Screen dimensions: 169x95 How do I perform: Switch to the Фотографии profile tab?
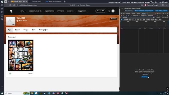point(43,30)
